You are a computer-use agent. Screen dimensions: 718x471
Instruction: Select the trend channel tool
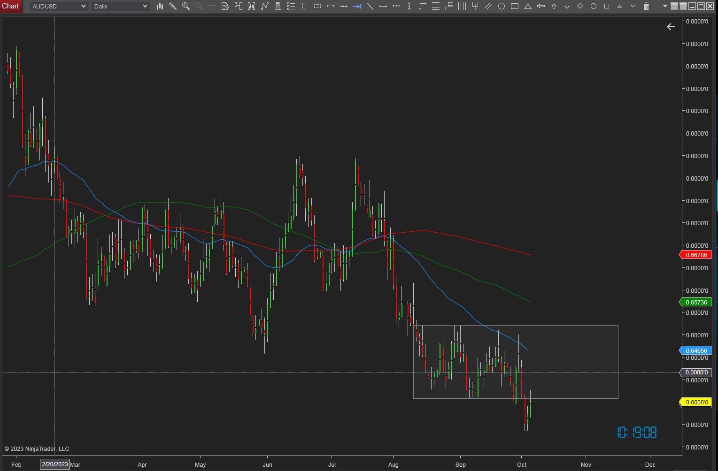tap(488, 6)
